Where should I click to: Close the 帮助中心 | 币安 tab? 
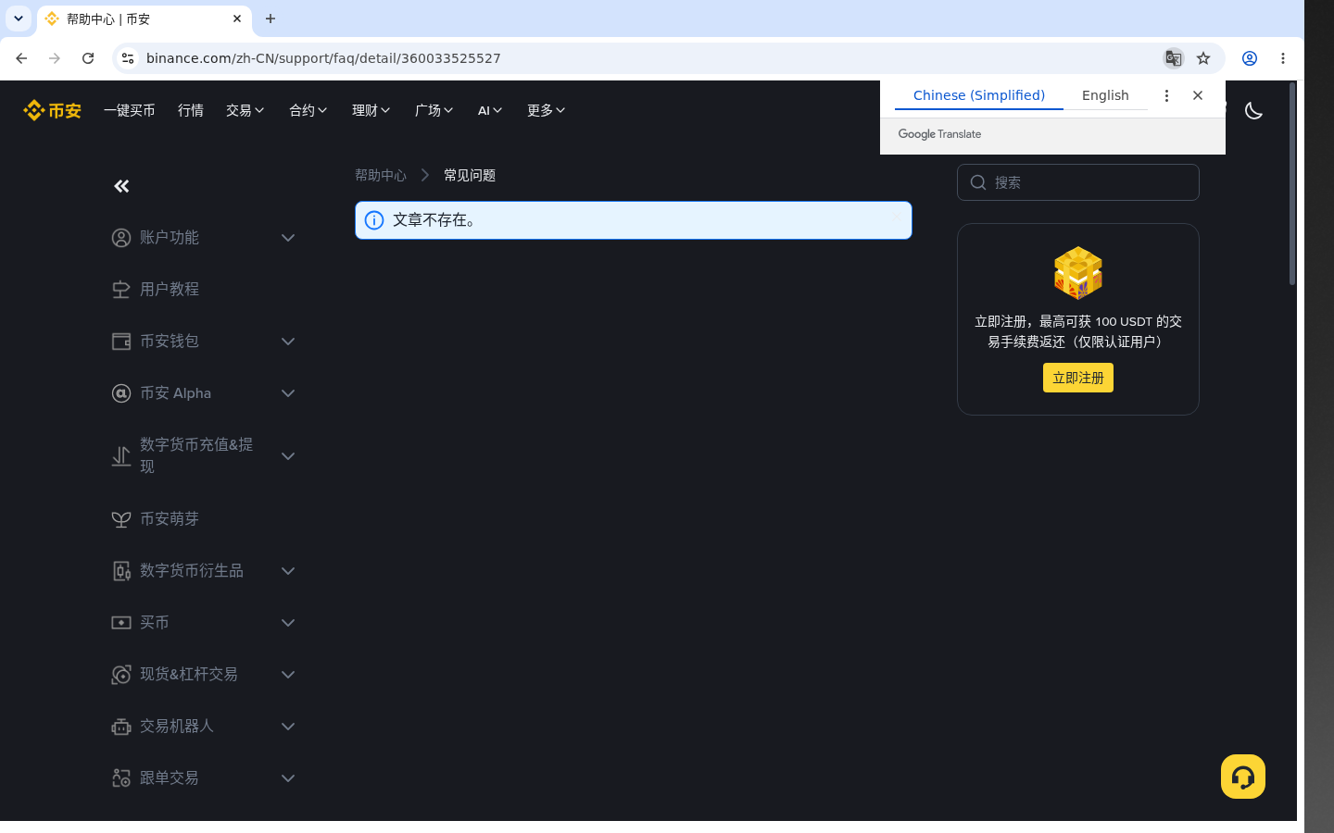pyautogui.click(x=237, y=19)
